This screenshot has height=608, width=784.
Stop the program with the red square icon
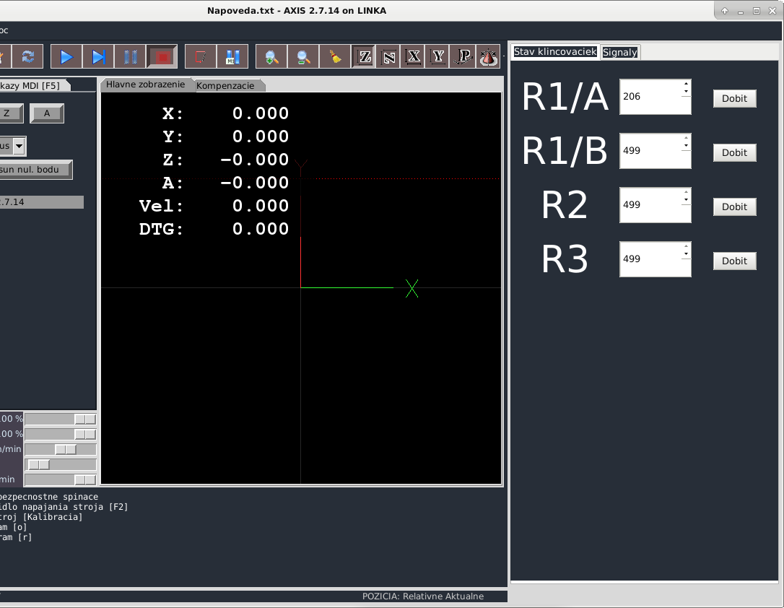[162, 56]
